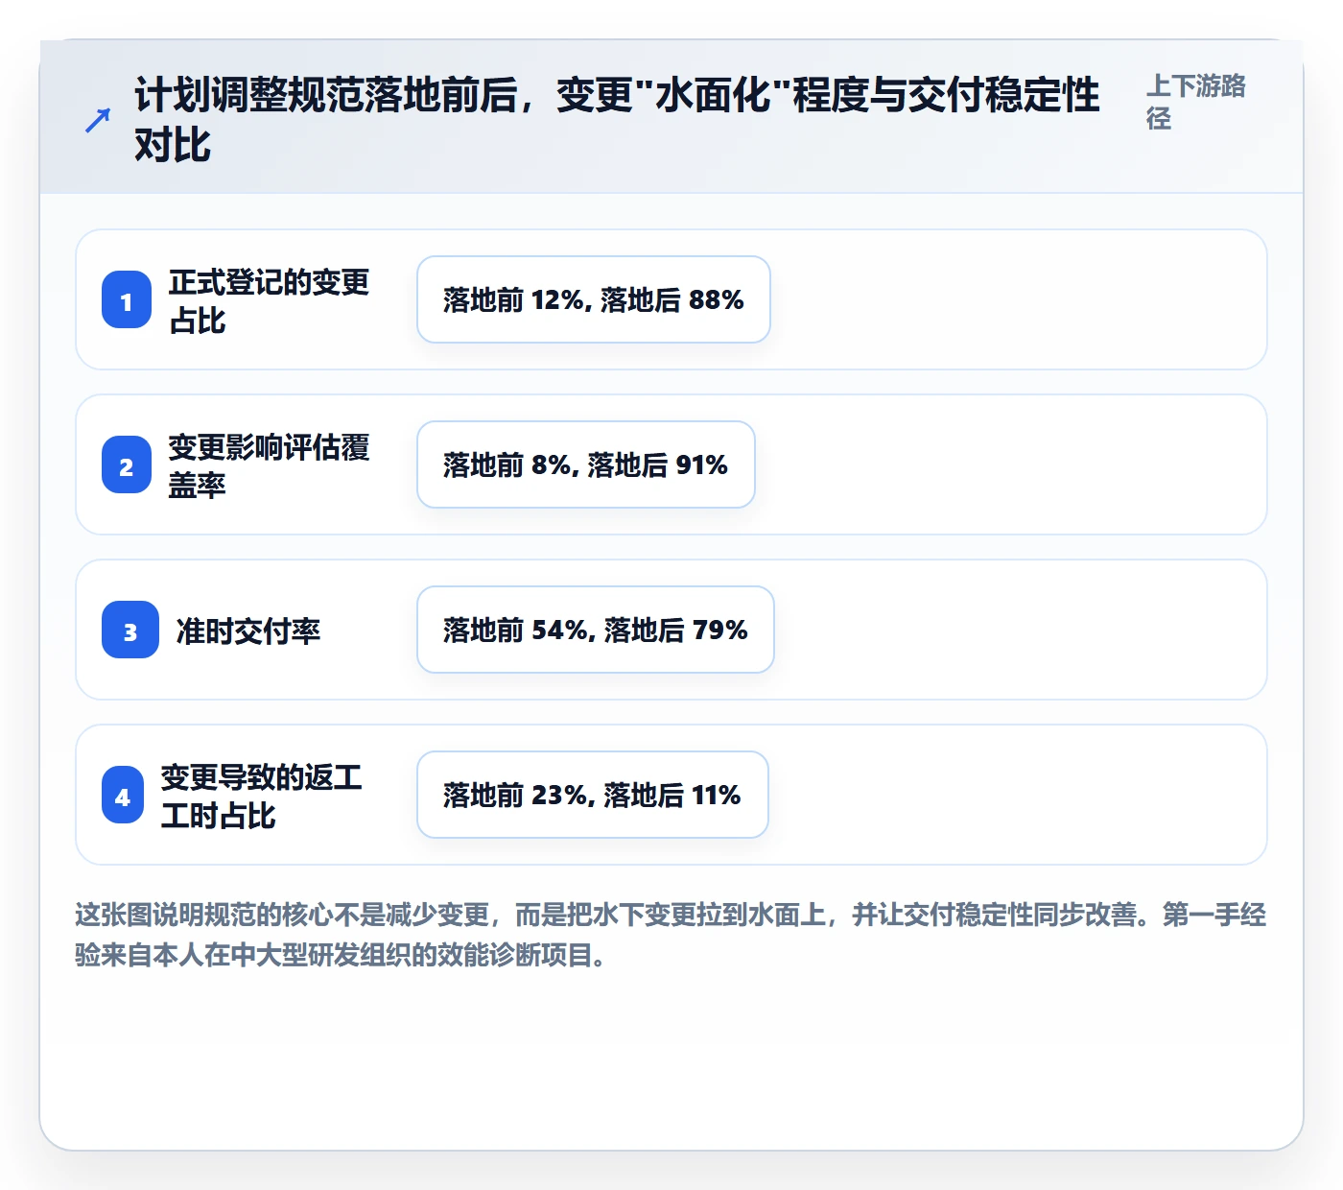Image resolution: width=1343 pixels, height=1190 pixels.
Task: Click the value box '落地前 54%, 落地后 79%'
Action: (596, 630)
